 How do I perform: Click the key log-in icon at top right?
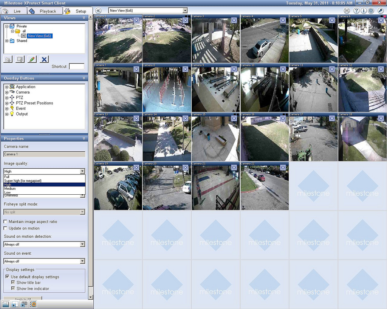coord(381,11)
